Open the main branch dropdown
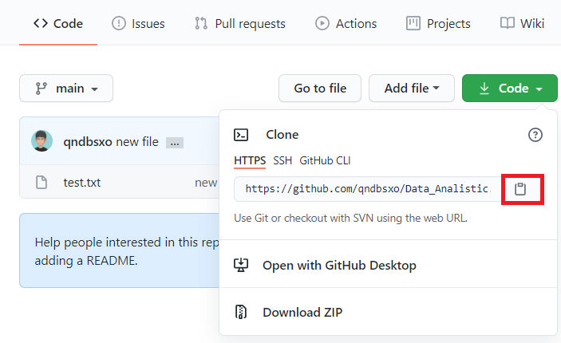This screenshot has height=343, width=561. click(66, 89)
